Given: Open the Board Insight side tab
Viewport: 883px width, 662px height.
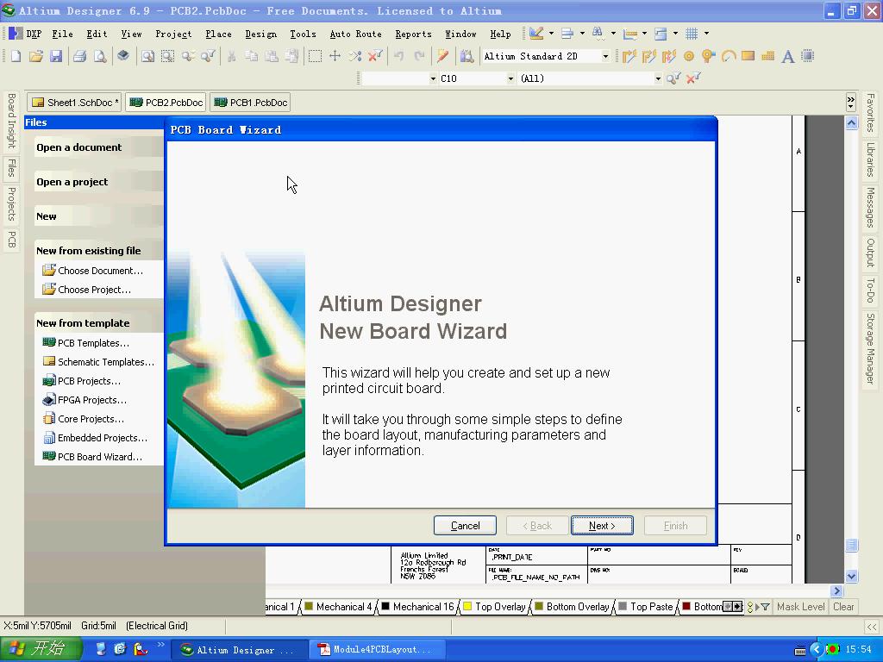Looking at the screenshot, I should coord(10,121).
